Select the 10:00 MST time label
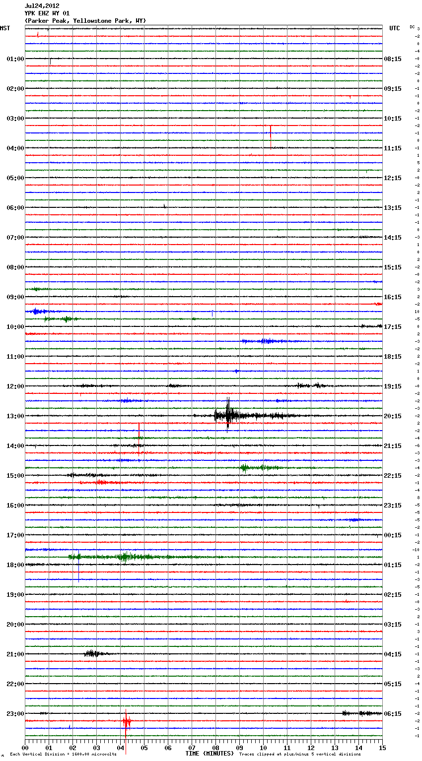Viewport: 422px width, 761px height. pos(15,327)
